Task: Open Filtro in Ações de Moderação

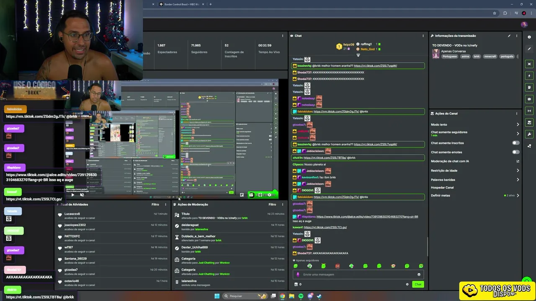Action: coord(272,204)
